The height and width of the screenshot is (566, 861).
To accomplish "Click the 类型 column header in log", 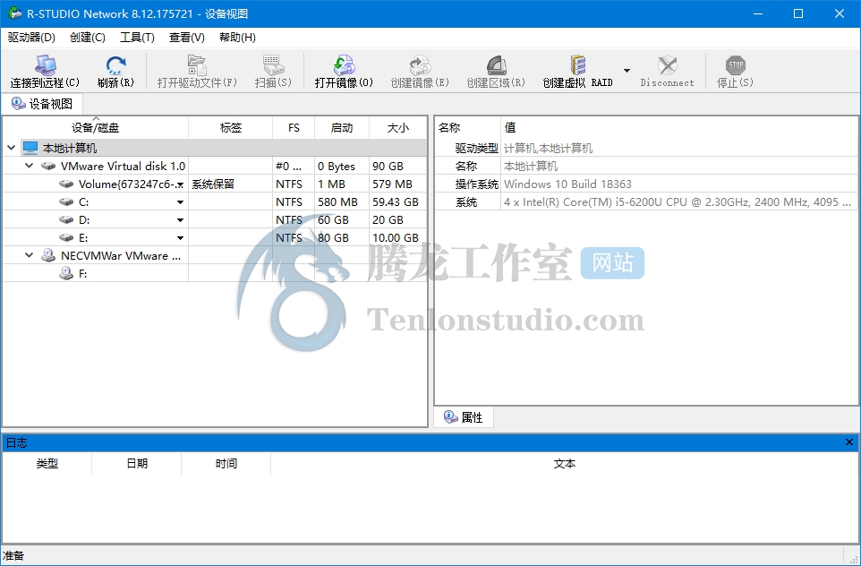I will (x=47, y=464).
